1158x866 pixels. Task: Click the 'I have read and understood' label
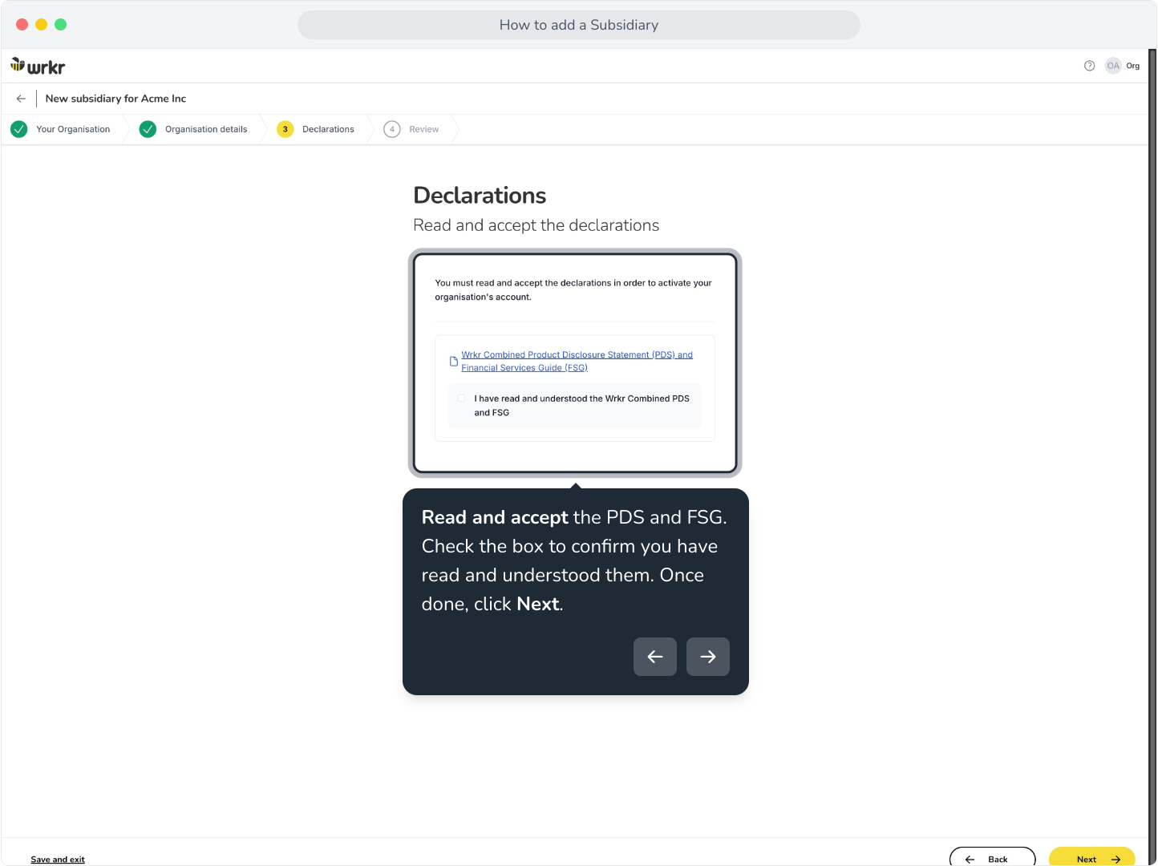coord(581,406)
